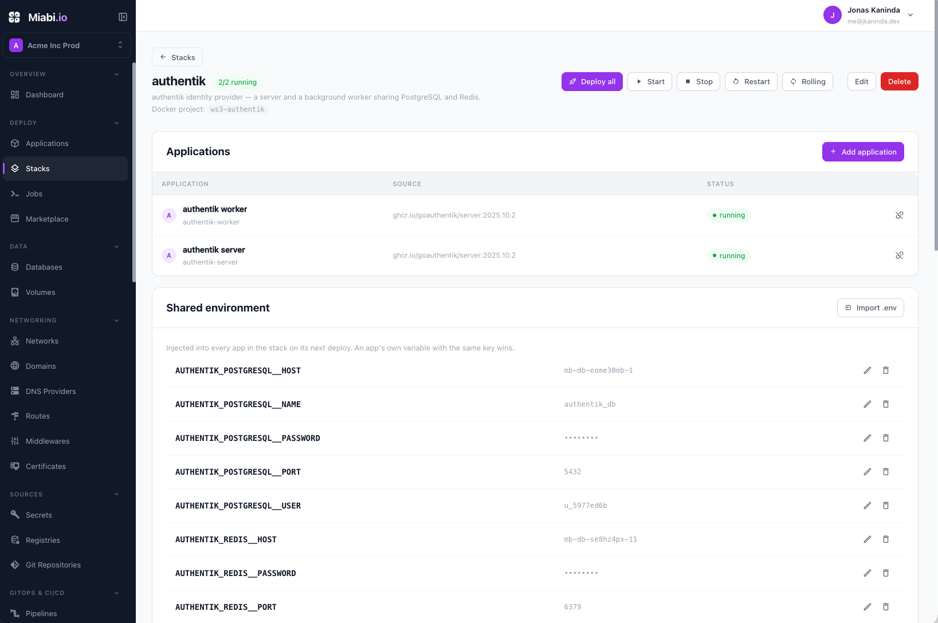Collapse the NETWORKING sidebar section
The width and height of the screenshot is (938, 623).
(x=116, y=321)
